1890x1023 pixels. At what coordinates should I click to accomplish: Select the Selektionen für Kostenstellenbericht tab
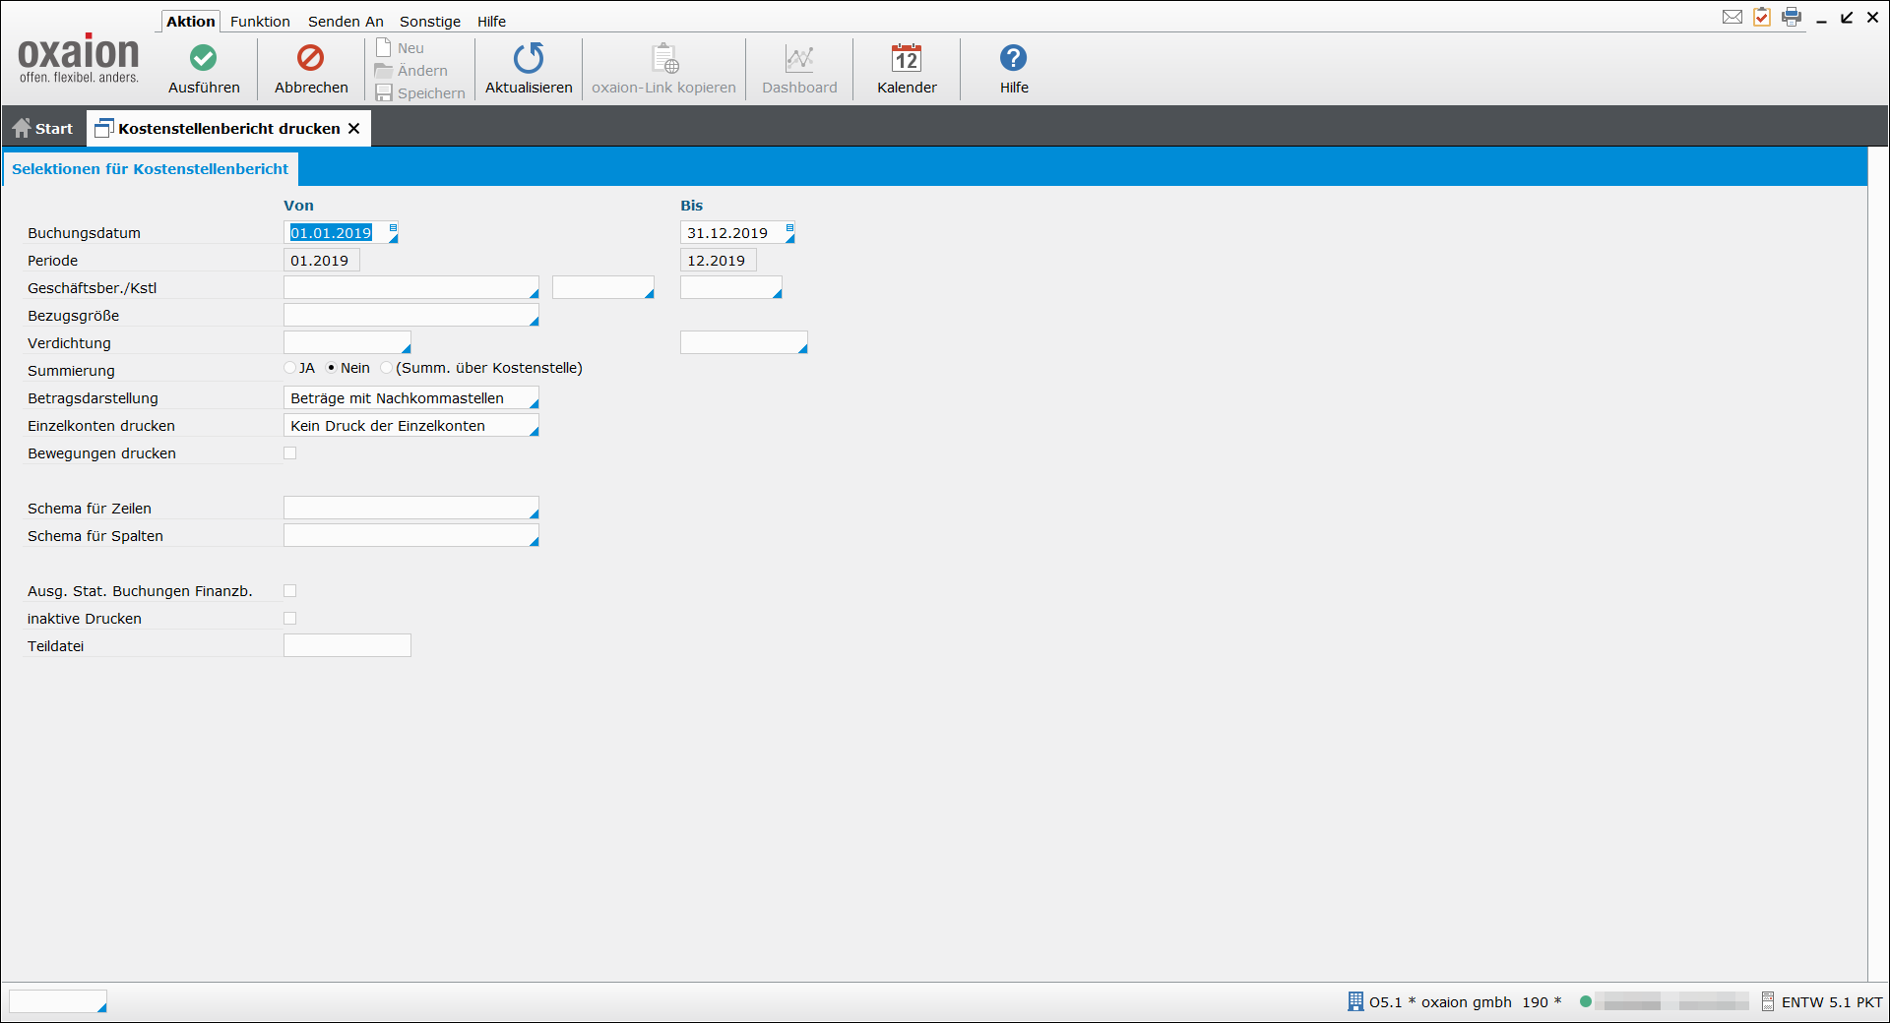(x=150, y=169)
